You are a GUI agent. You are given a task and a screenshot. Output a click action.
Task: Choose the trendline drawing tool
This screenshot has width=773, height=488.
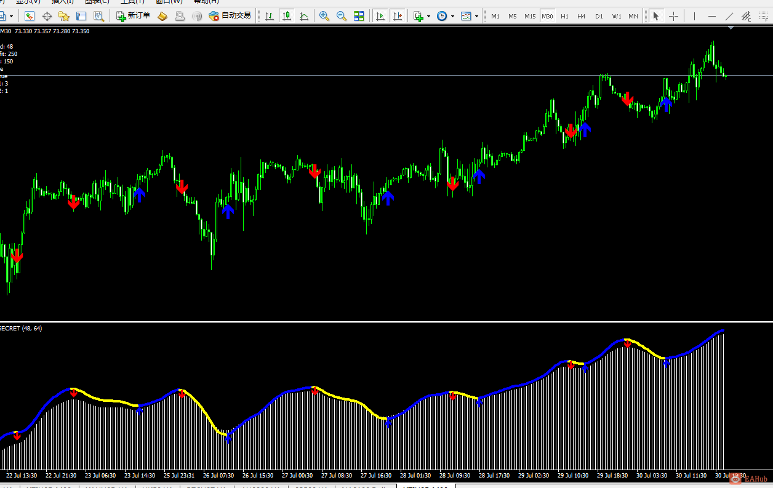point(729,16)
